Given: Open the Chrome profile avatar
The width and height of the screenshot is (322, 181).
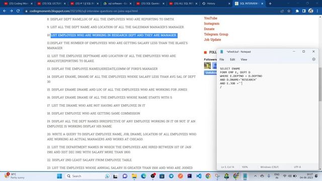Looking at the screenshot, I should tap(311, 11).
